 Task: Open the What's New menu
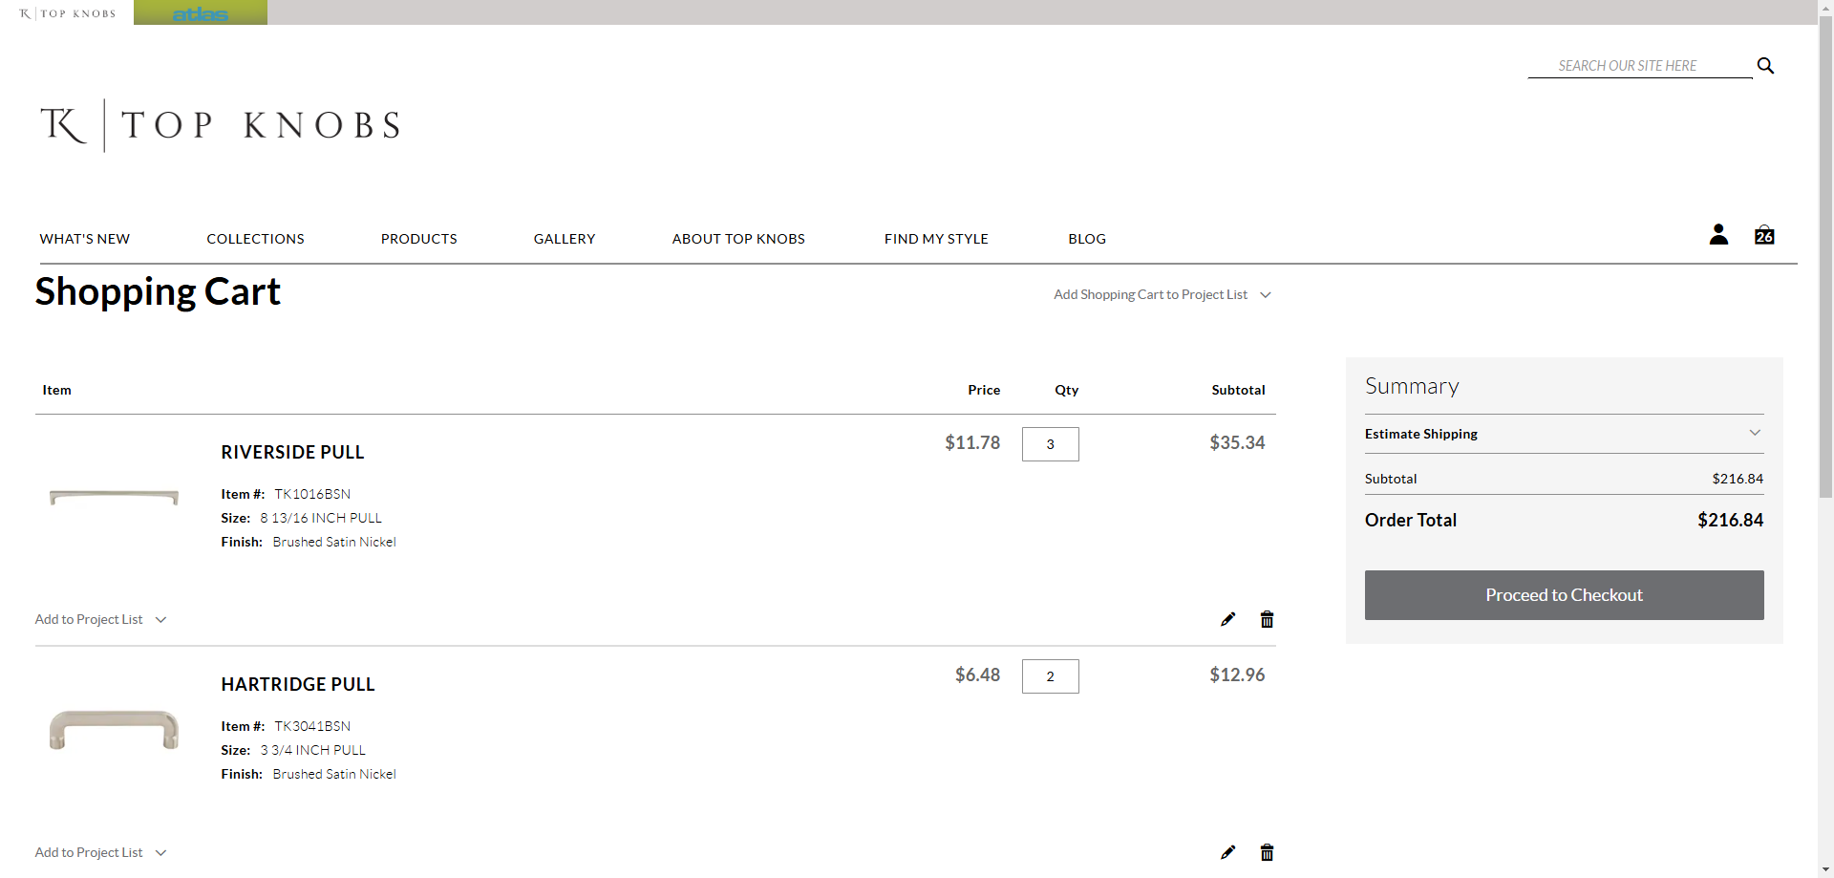tap(85, 239)
